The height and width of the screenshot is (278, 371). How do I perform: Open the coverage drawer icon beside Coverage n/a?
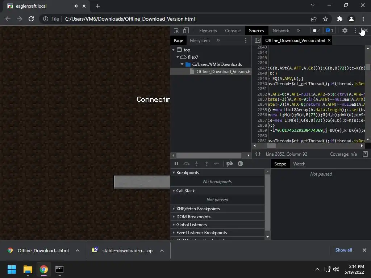(365, 154)
